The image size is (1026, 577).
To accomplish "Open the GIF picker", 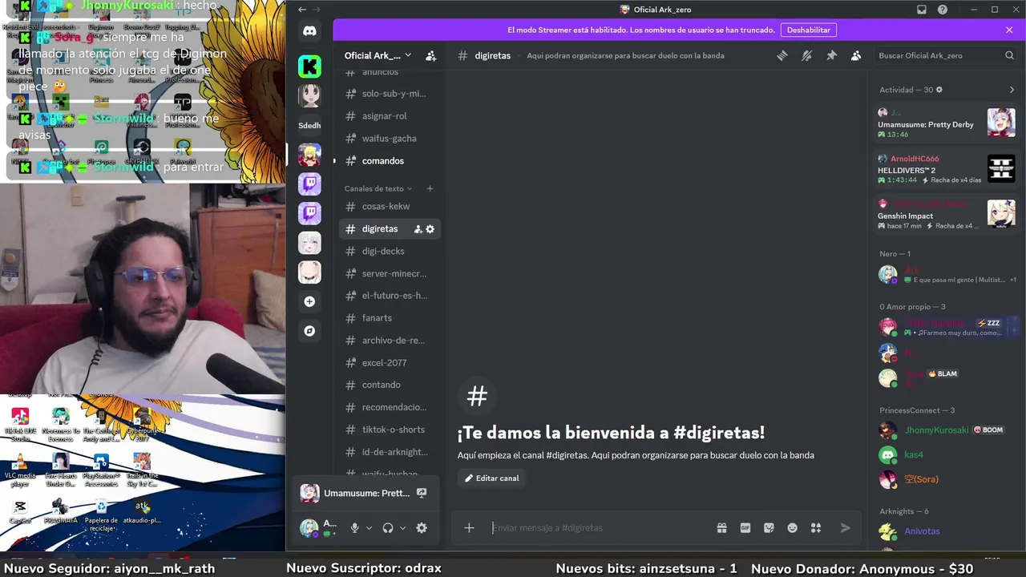I will pos(745,528).
